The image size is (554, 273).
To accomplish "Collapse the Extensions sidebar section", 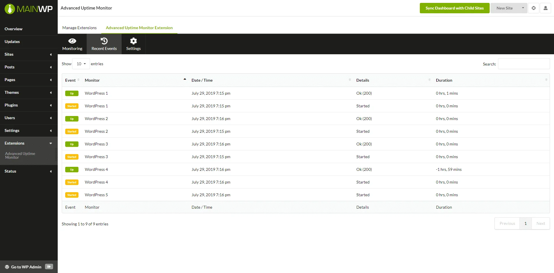I will tap(50, 143).
